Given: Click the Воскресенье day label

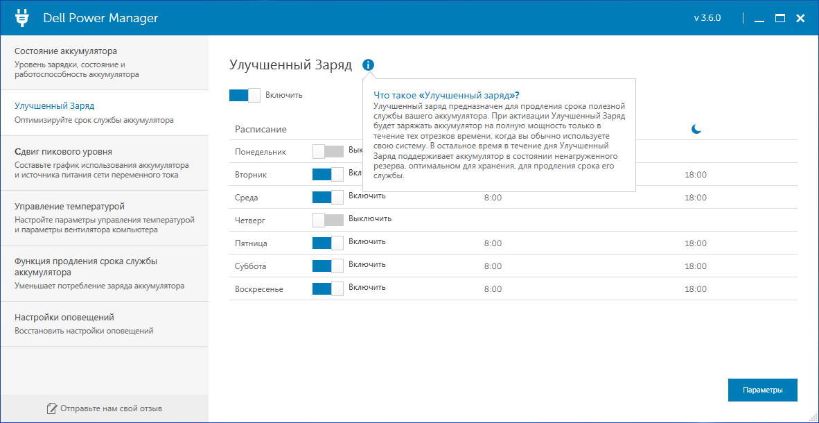Looking at the screenshot, I should (259, 289).
